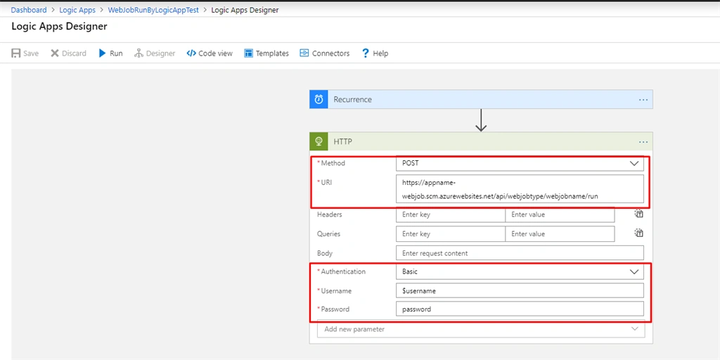Click the Help question mark icon
The image size is (720, 360).
coord(366,53)
